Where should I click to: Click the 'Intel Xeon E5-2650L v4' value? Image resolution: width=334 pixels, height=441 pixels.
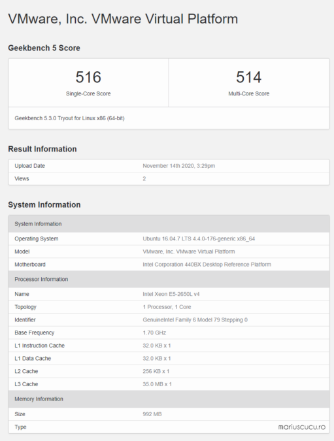click(x=171, y=294)
